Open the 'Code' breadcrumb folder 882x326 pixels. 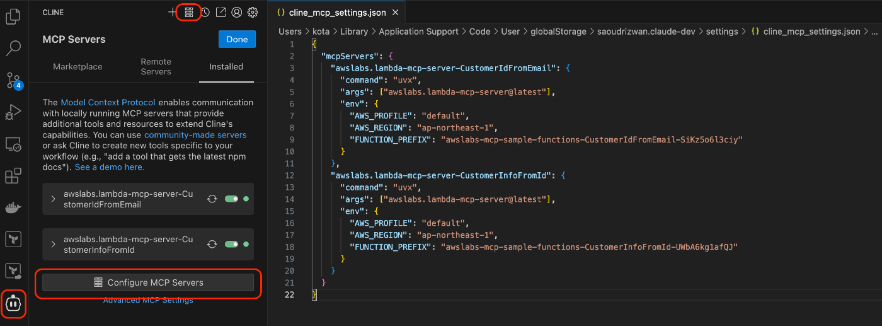pos(479,32)
